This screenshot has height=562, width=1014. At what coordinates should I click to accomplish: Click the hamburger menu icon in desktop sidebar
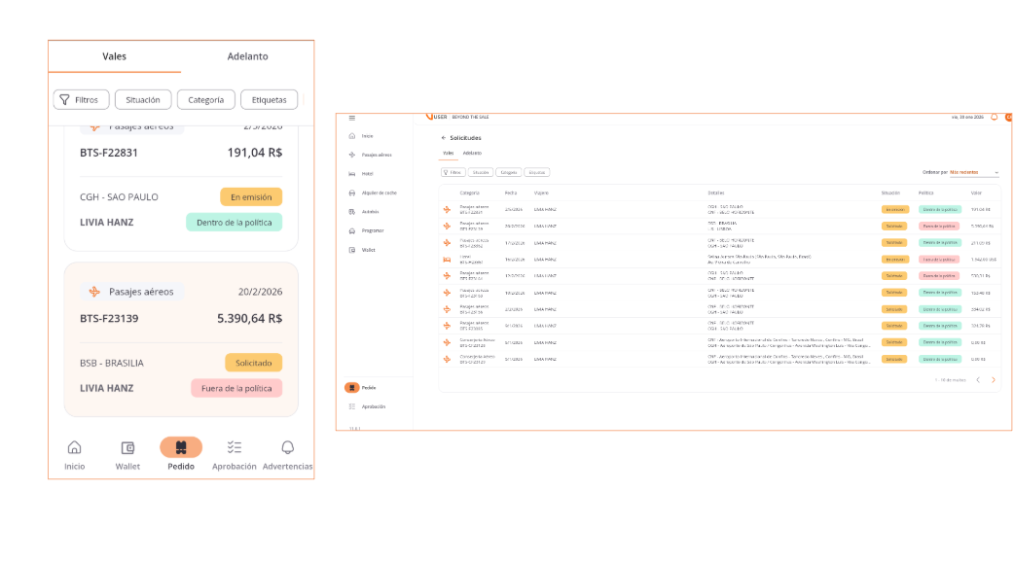[352, 118]
